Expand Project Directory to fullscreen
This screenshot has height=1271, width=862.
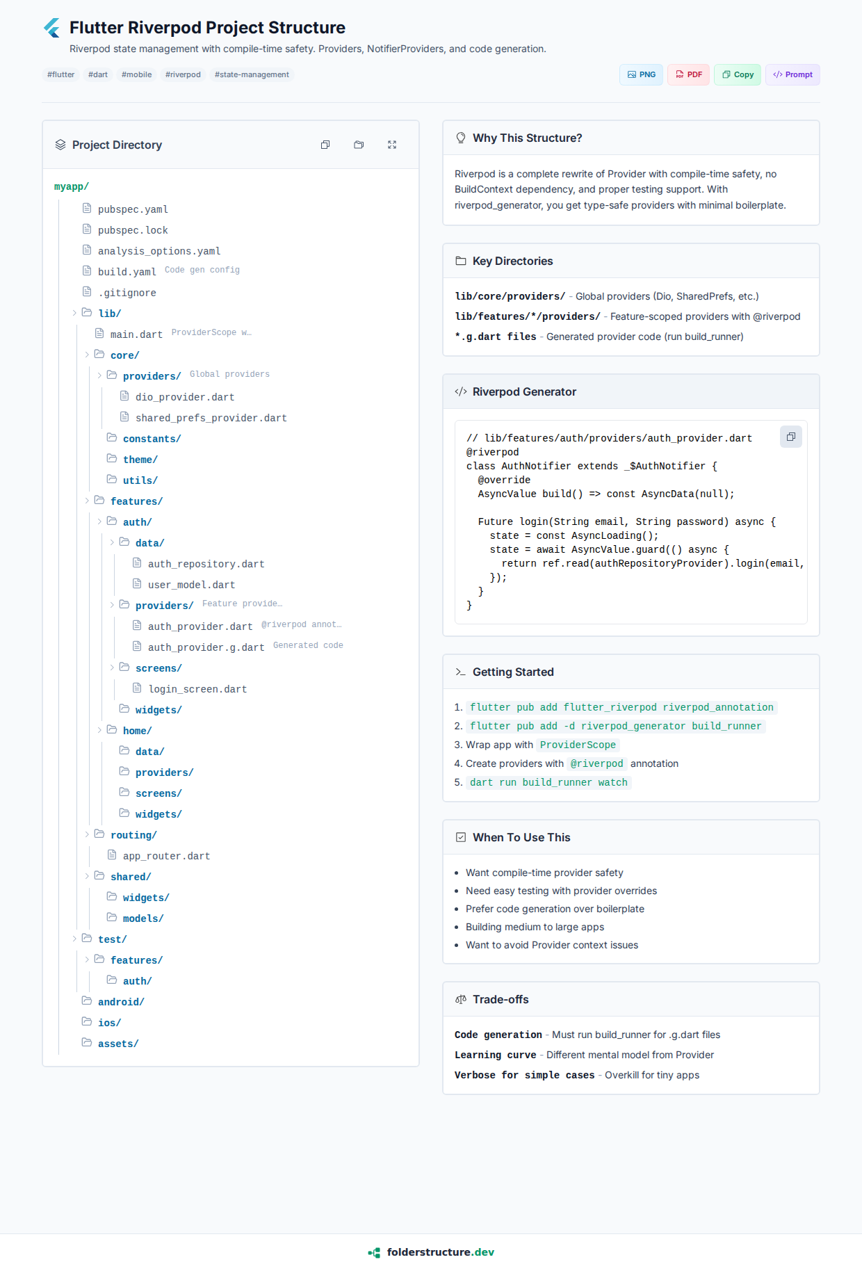(x=392, y=145)
